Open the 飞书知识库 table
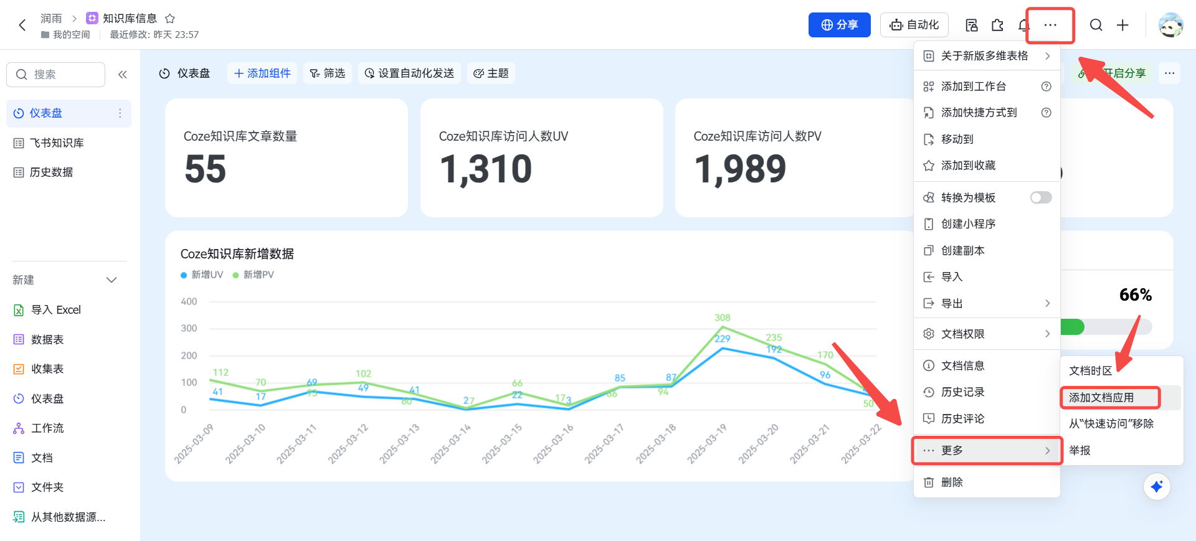 [69, 143]
